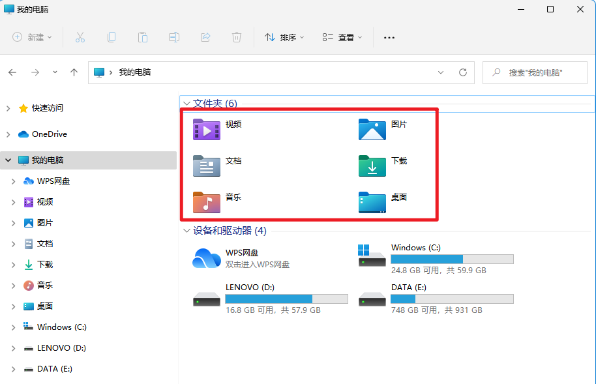Click the search box 搜索"我的电脑"
Image resolution: width=596 pixels, height=384 pixels.
pyautogui.click(x=535, y=72)
